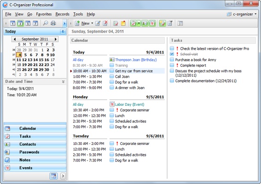This screenshot has width=261, height=184.
Task: Open the Contacts section
Action: point(35,144)
